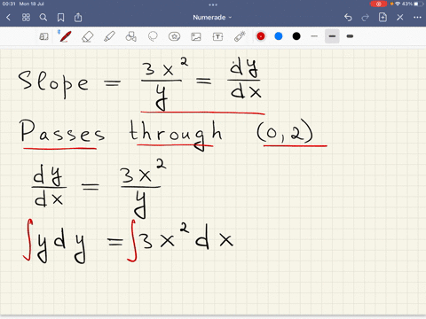Open search with the magnifier icon
Image resolution: width=426 pixels, height=319 pixels.
pyautogui.click(x=43, y=18)
